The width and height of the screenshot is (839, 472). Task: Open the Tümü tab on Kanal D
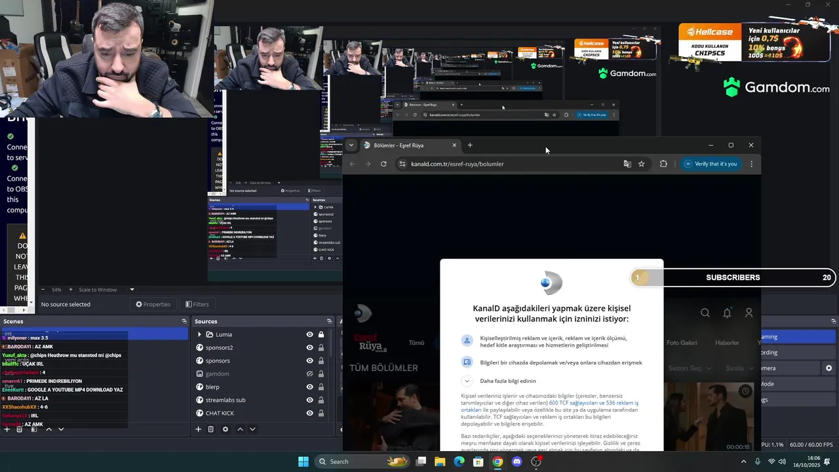(x=416, y=343)
